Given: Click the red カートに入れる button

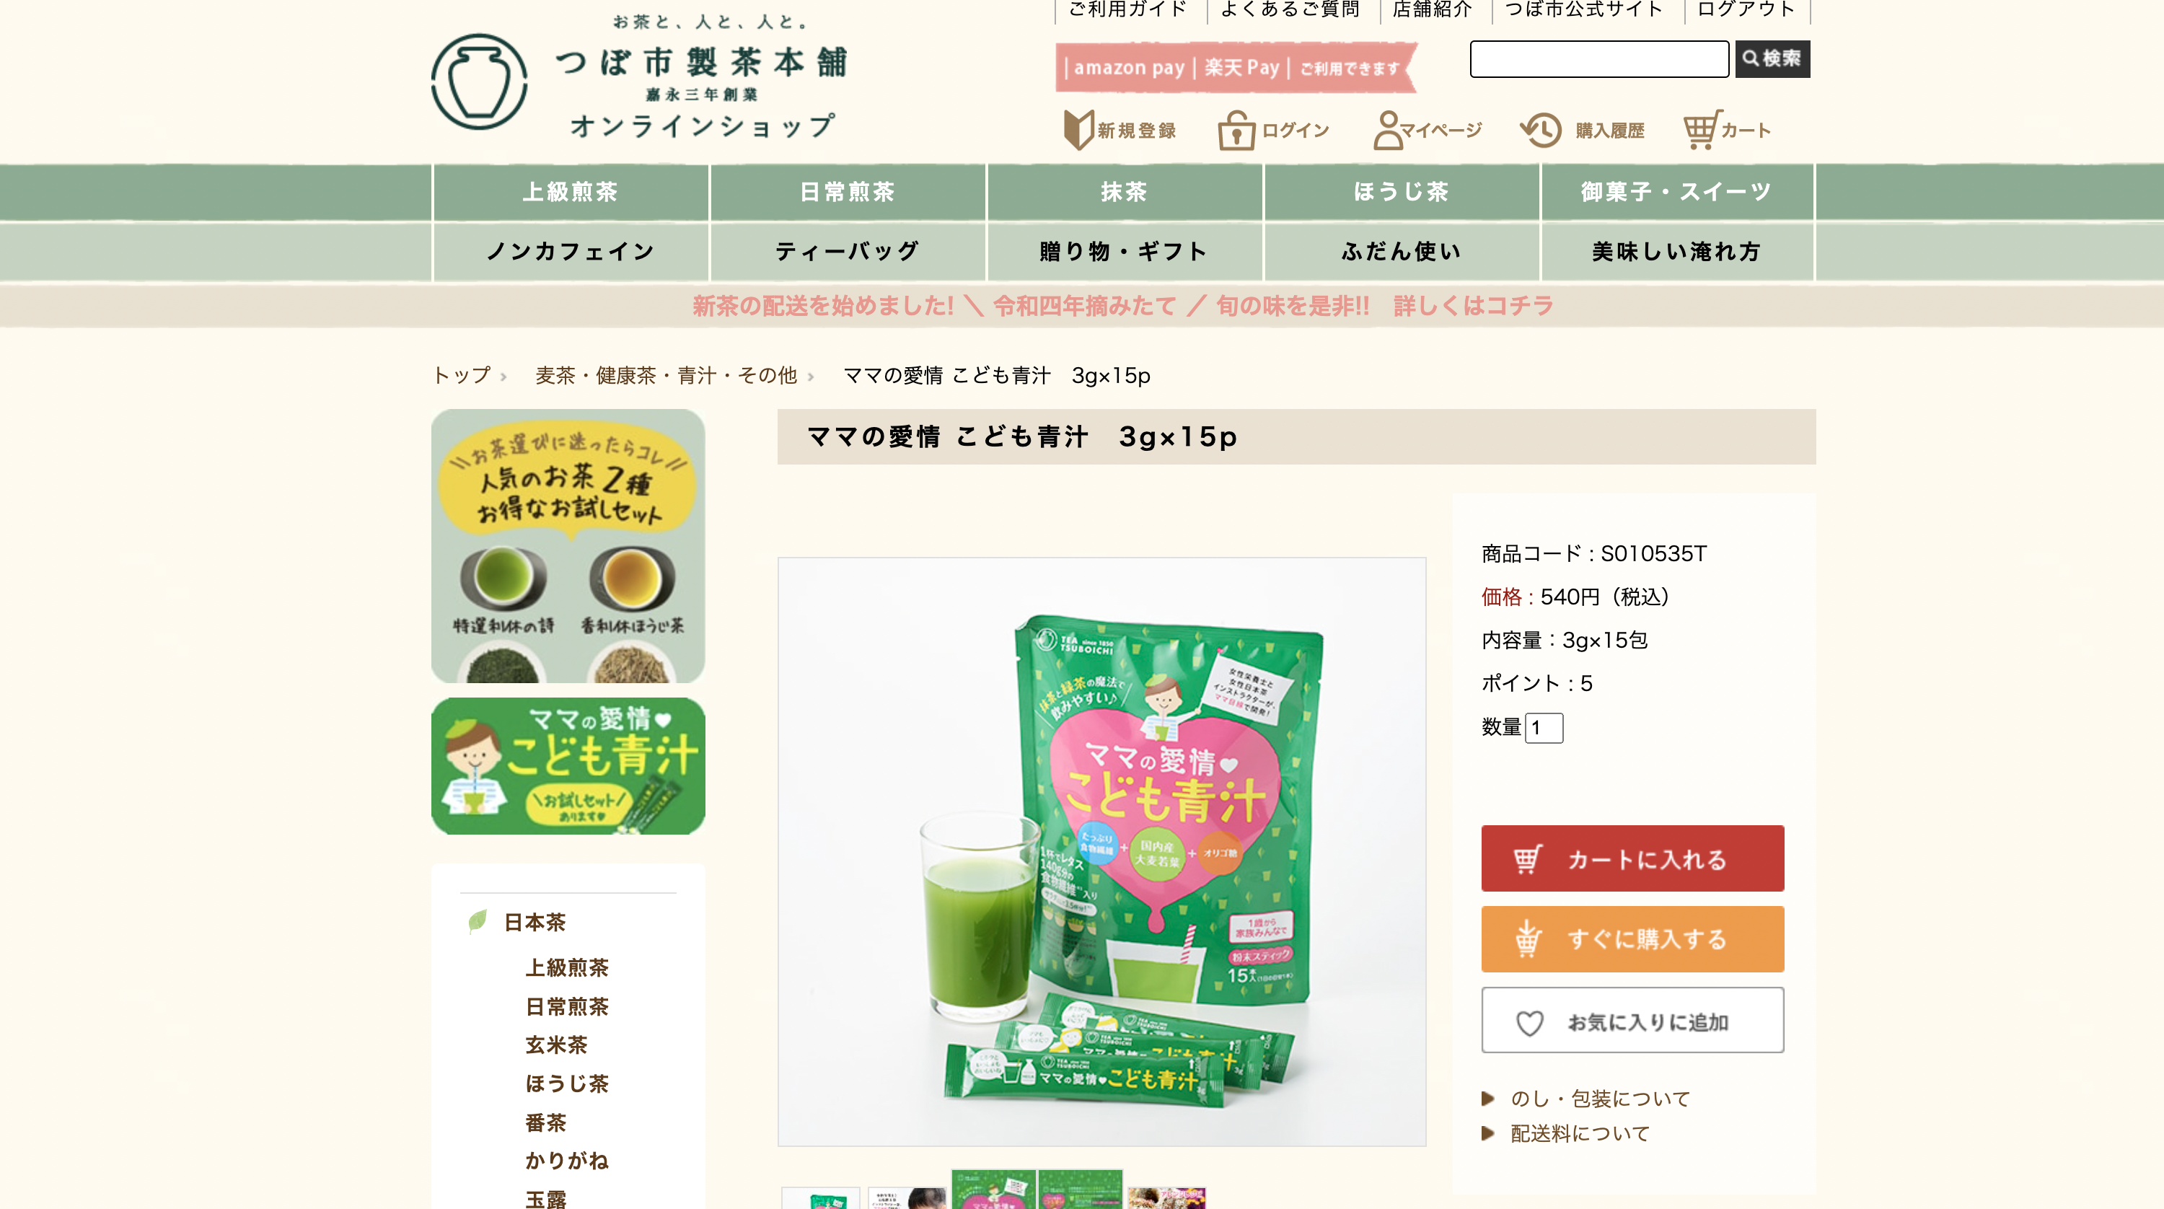Looking at the screenshot, I should tap(1632, 858).
